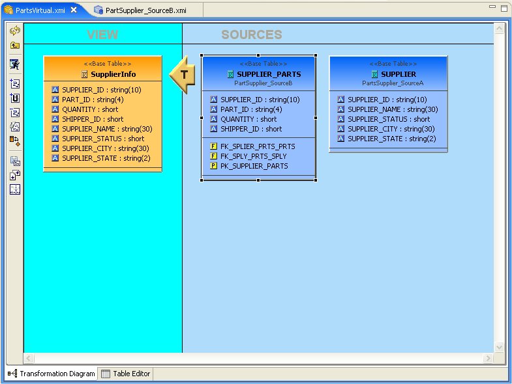512x384 pixels.
Task: Click the PartsSupplier_SourceA model label
Action: pyautogui.click(x=393, y=83)
